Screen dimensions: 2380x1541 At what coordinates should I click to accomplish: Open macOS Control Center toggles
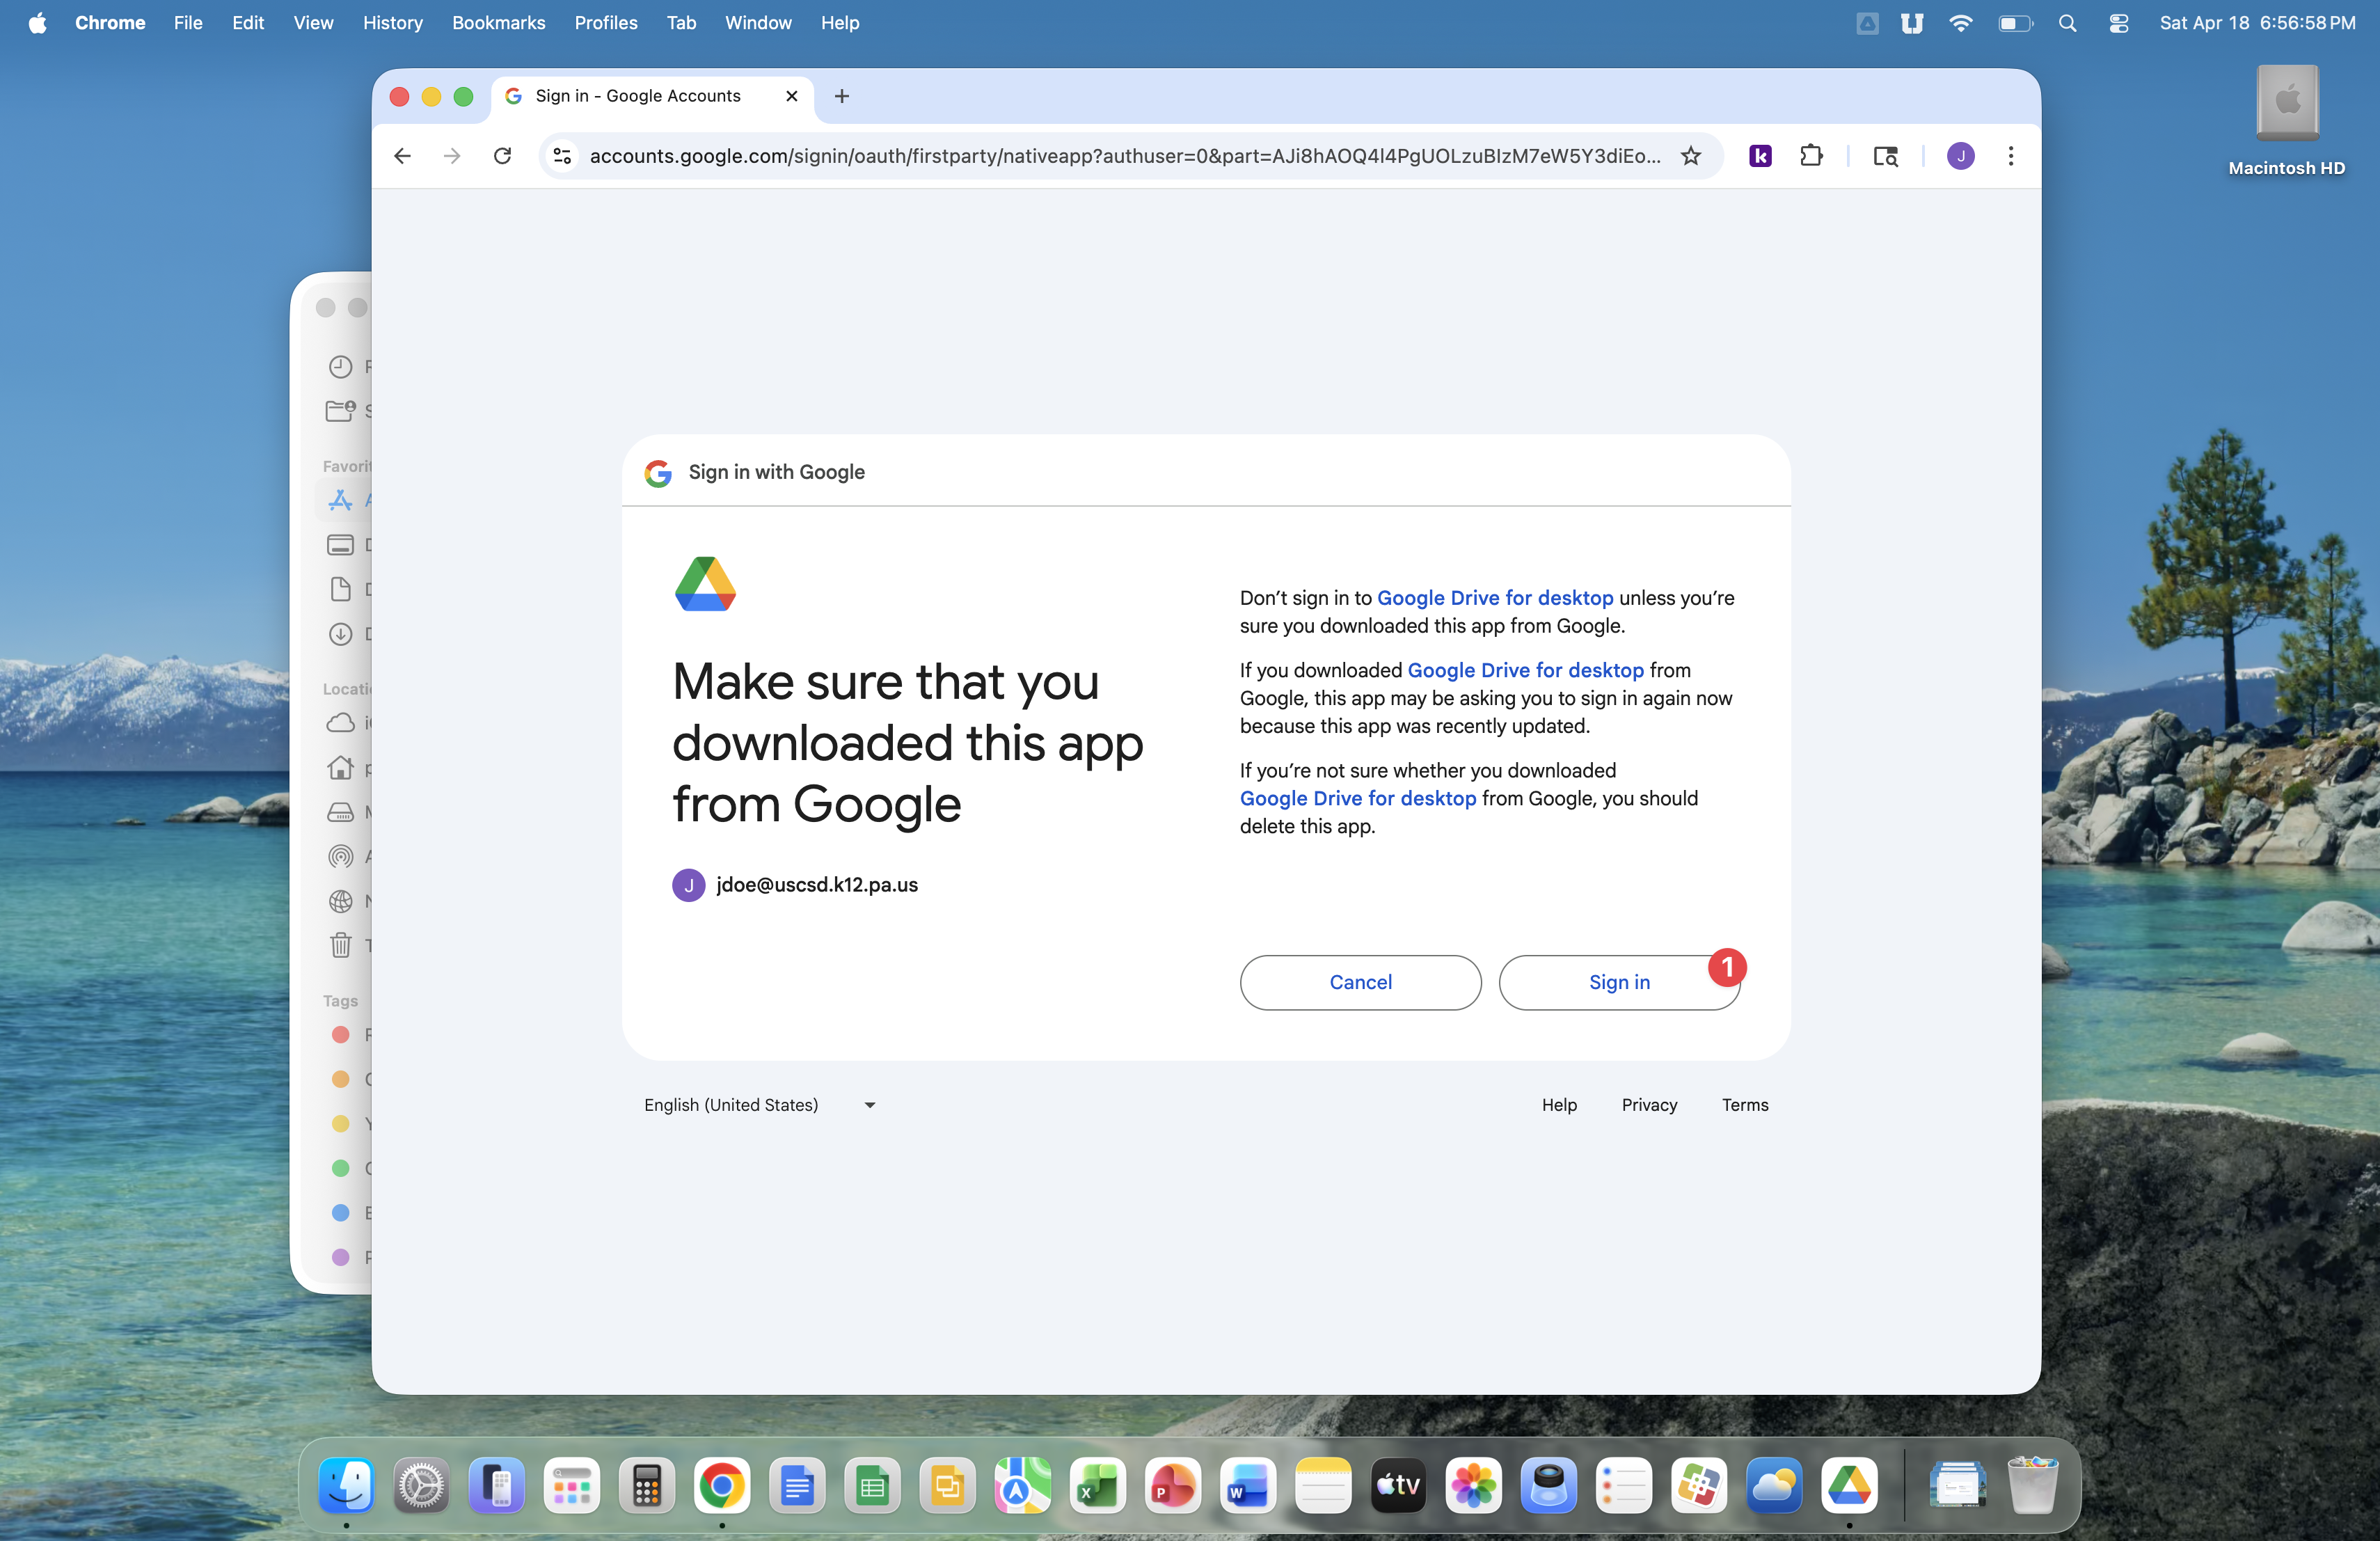tap(2118, 23)
